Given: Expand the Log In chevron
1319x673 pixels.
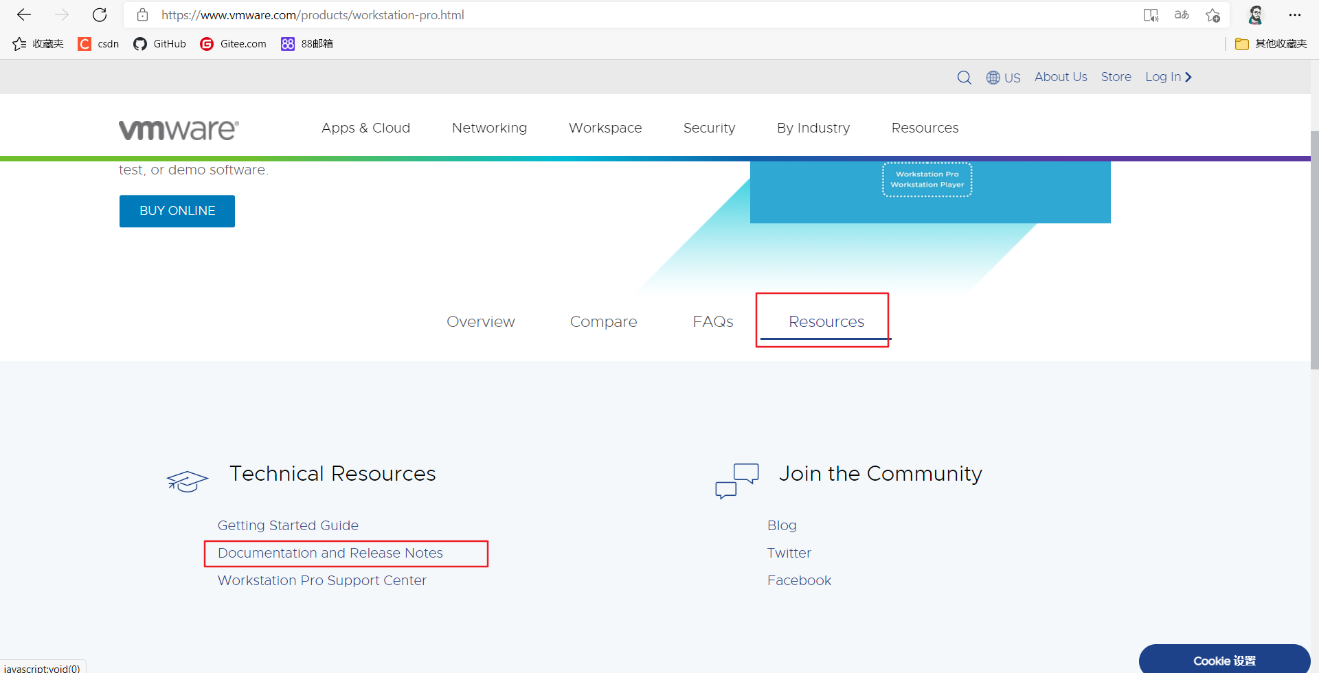Looking at the screenshot, I should [1188, 77].
